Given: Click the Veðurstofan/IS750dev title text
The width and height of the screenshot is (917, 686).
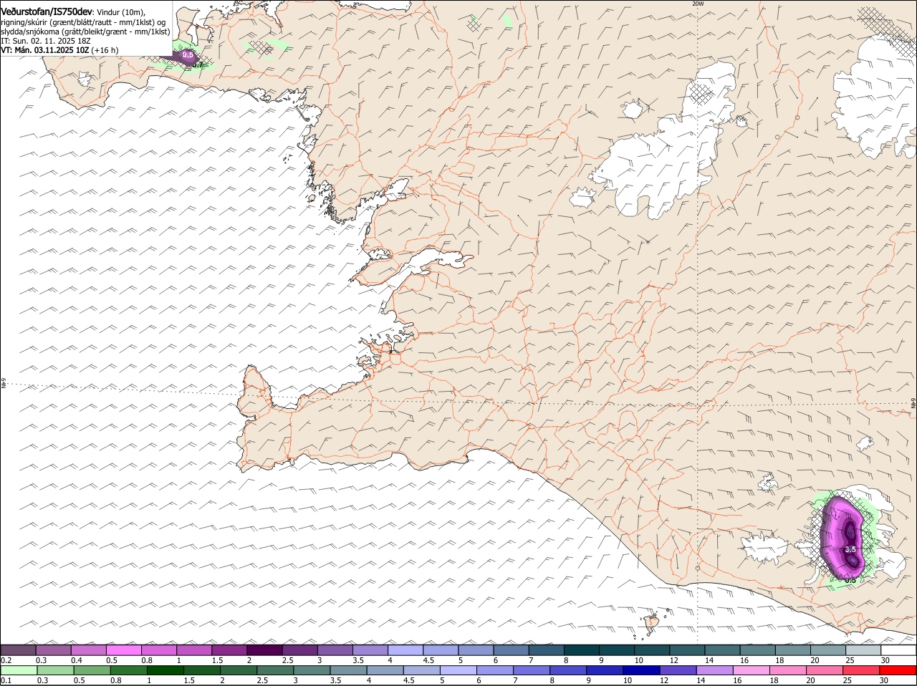Looking at the screenshot, I should pos(47,11).
